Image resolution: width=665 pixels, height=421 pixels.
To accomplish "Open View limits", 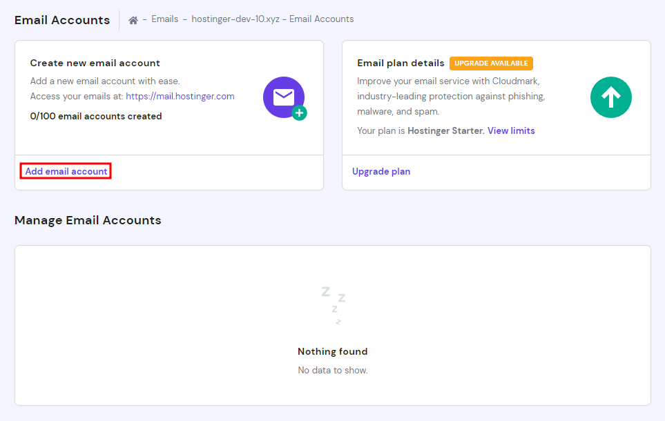I will coord(511,130).
